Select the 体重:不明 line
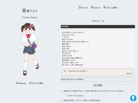This screenshot has width=138, height=103. coord(65,49)
